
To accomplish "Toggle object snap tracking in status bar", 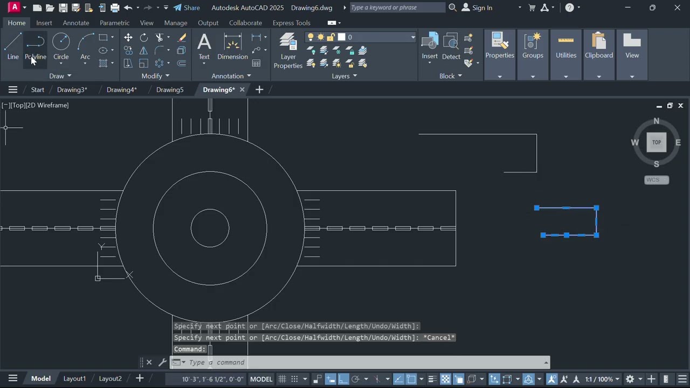I will click(398, 379).
